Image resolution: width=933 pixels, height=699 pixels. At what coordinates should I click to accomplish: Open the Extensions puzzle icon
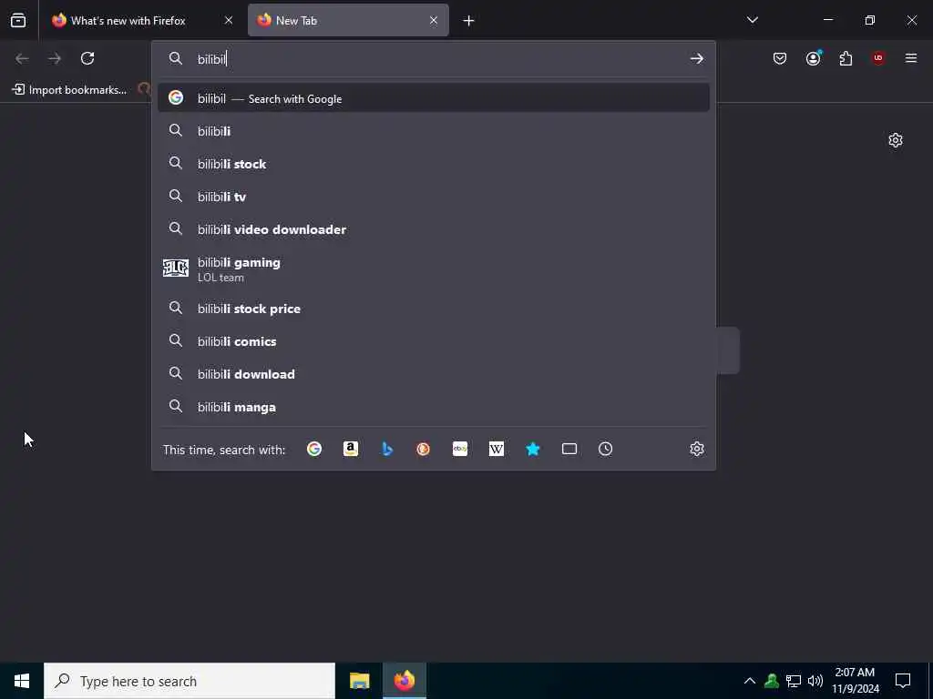click(x=846, y=58)
